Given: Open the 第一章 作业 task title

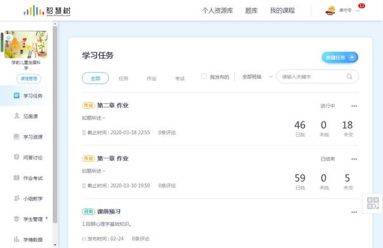Looking at the screenshot, I should [x=113, y=158].
